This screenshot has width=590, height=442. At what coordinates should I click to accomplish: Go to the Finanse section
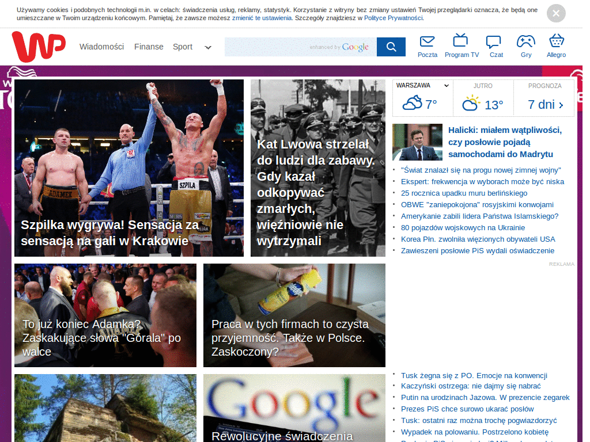149,47
